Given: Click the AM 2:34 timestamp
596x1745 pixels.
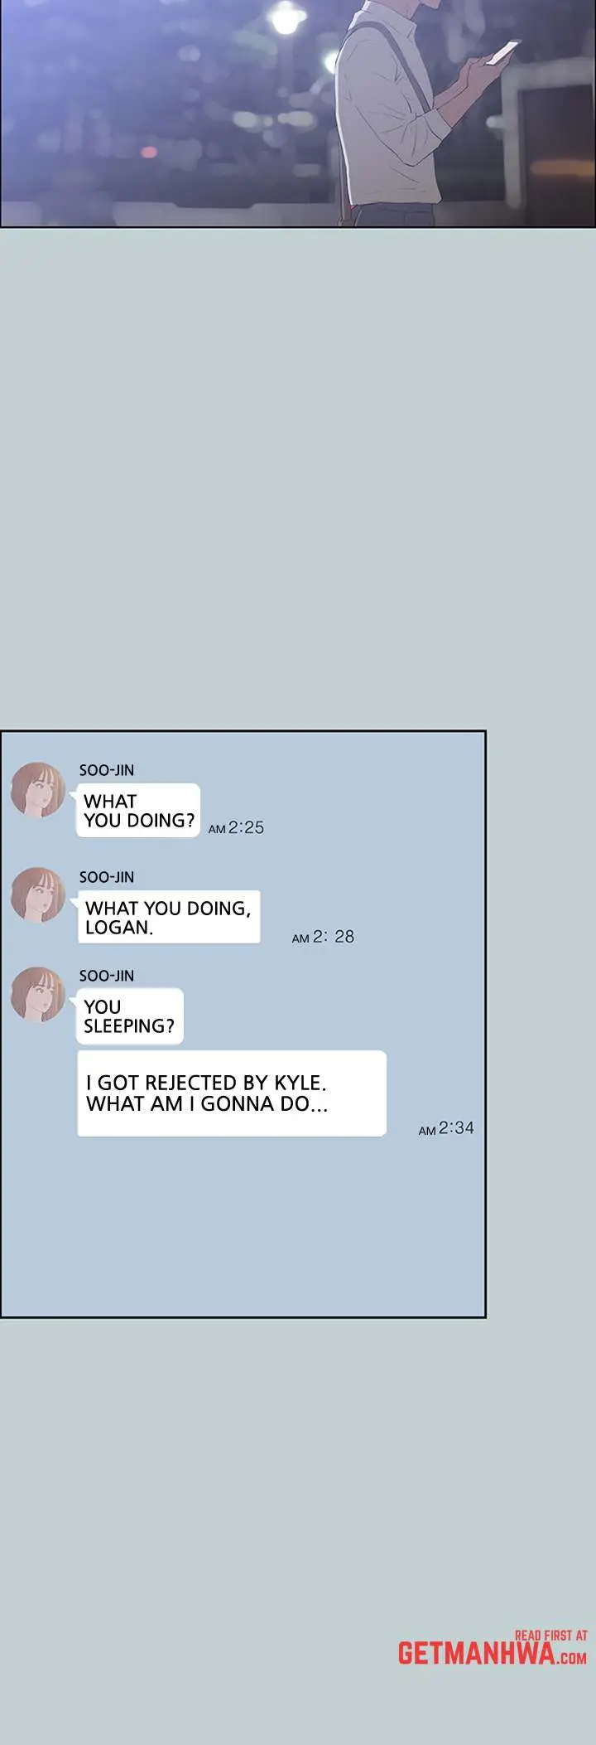Looking at the screenshot, I should coord(446,1128).
